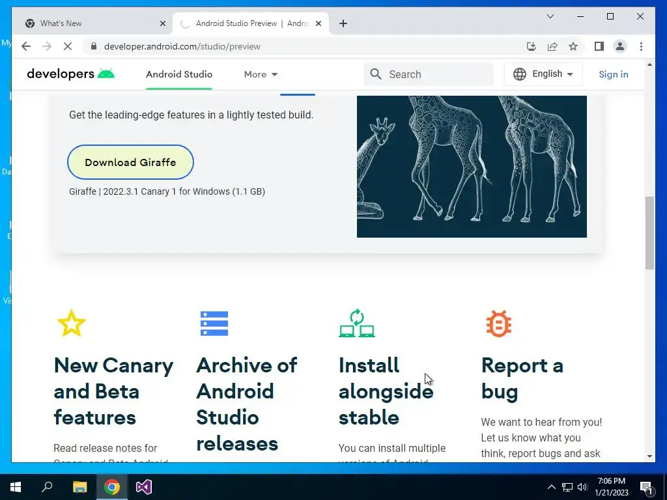
Task: Open Chrome three-dot menu
Action: click(x=641, y=46)
